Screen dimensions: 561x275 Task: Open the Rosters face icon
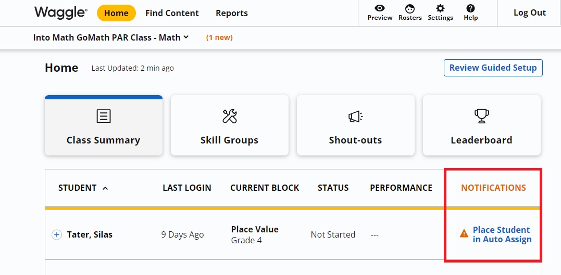point(409,8)
